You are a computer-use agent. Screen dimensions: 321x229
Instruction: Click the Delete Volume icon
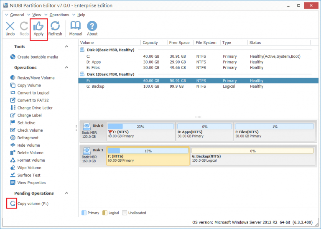coord(13,153)
